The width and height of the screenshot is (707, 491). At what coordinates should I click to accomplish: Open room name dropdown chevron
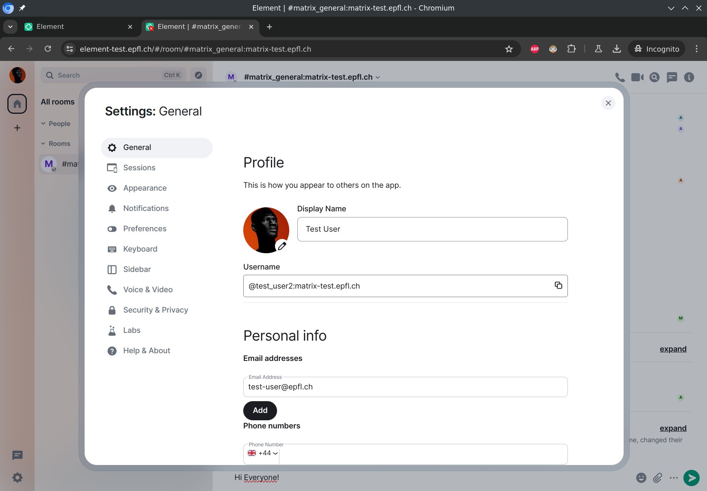pos(378,77)
